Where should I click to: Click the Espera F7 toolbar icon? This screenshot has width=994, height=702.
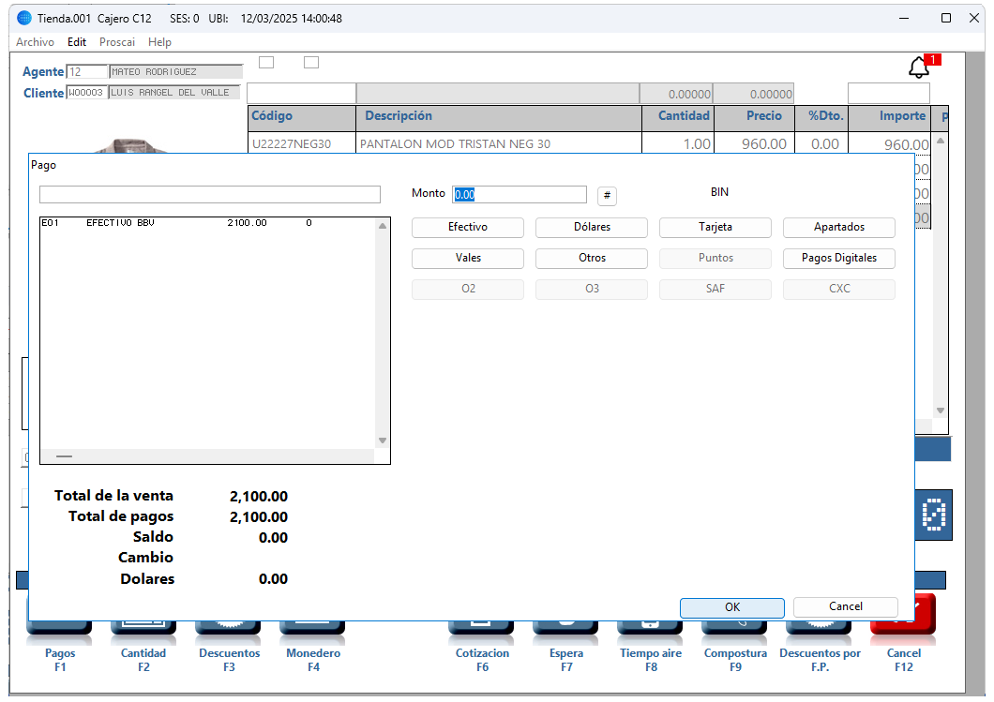click(x=565, y=628)
